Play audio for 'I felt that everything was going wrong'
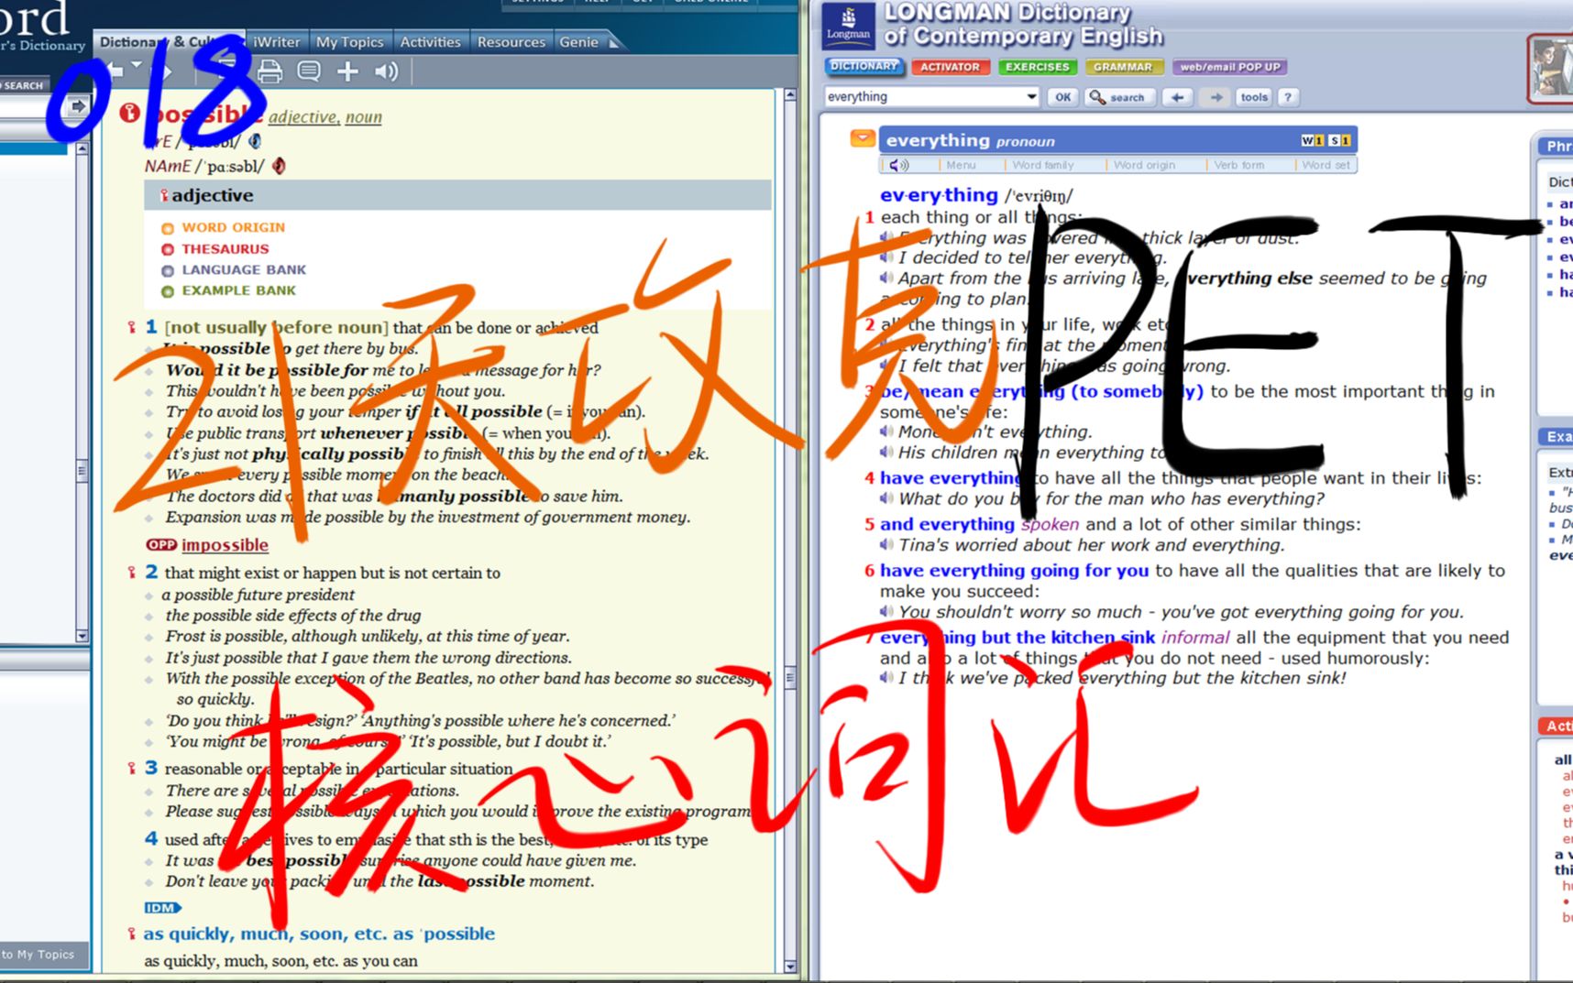Screen dimensions: 1573x983 [x=886, y=366]
